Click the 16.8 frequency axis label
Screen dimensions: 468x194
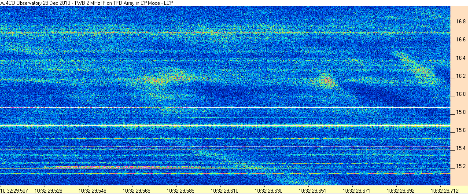(461, 22)
